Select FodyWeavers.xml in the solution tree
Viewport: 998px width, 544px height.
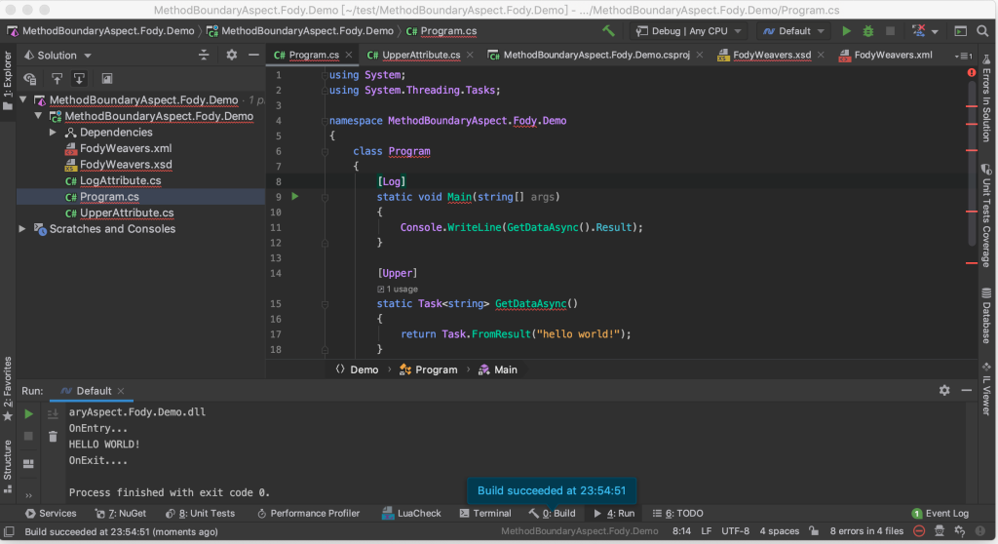126,148
